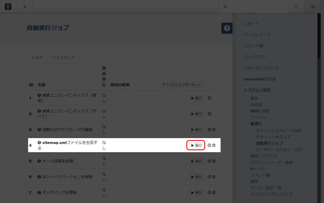324x203 pixels.
Task: Open ファイル settings link
Action: 258,117
